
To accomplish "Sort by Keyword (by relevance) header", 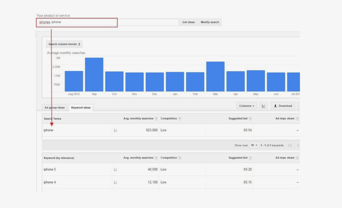I will pos(59,158).
